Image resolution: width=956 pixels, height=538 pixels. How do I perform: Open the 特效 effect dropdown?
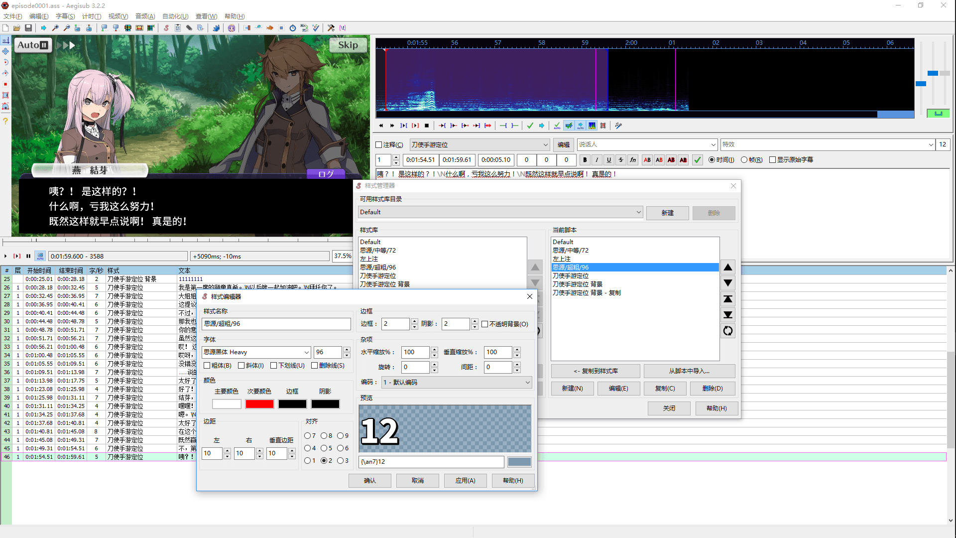coord(827,144)
